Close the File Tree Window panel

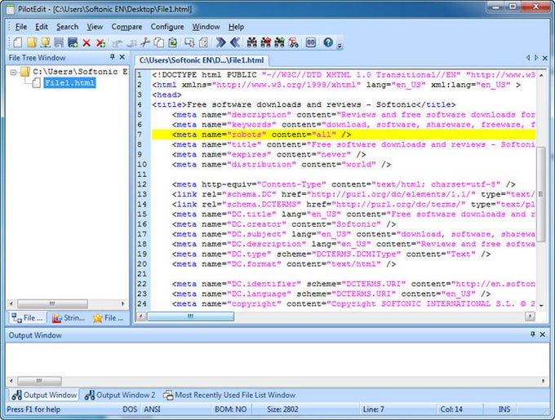123,58
